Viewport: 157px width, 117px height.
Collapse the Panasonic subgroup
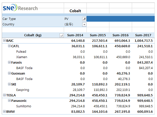[9, 101]
